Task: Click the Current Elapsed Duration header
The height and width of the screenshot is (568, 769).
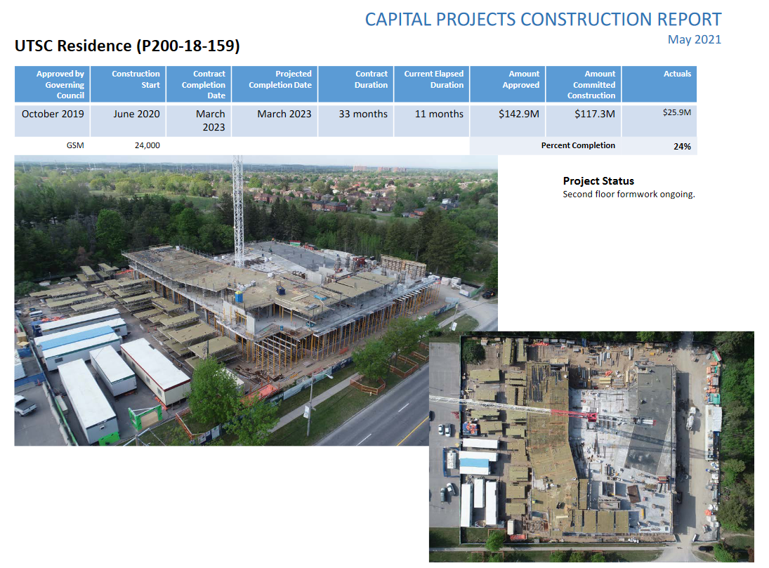Action: 432,84
